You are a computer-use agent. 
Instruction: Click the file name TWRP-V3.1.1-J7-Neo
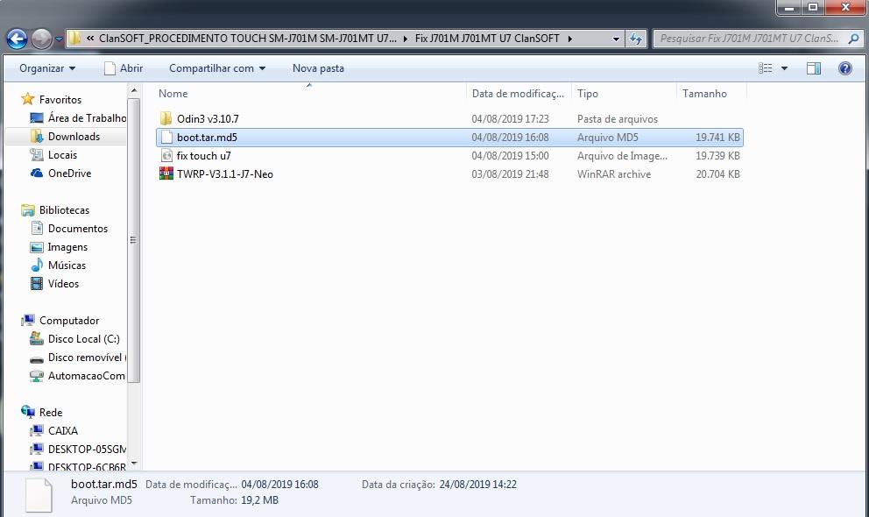click(x=225, y=174)
